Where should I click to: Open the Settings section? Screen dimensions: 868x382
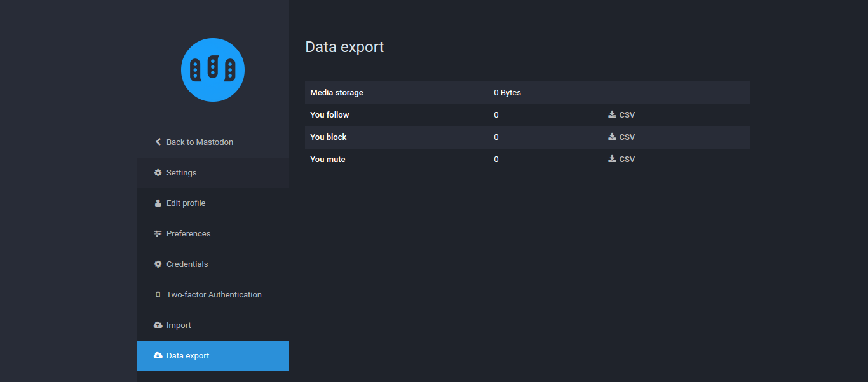point(213,173)
